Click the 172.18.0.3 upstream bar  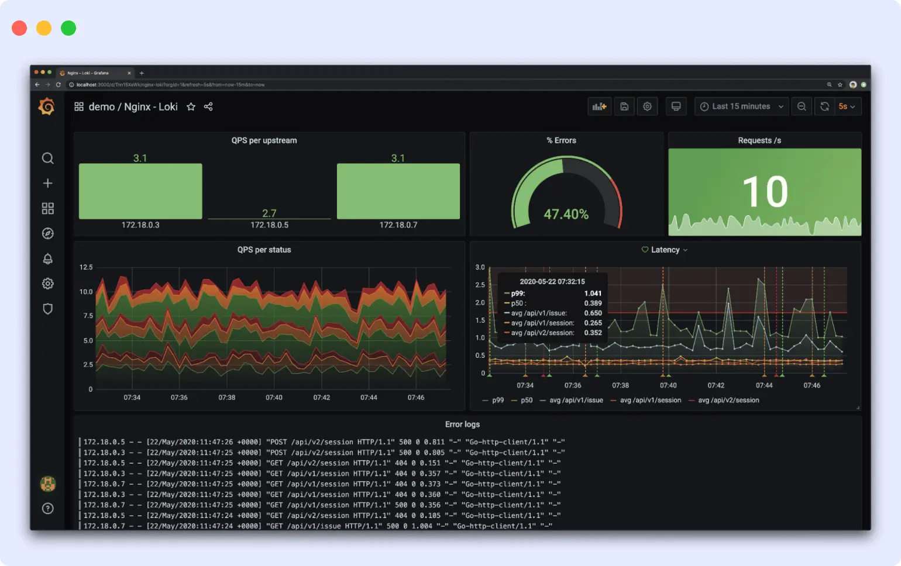pos(140,191)
